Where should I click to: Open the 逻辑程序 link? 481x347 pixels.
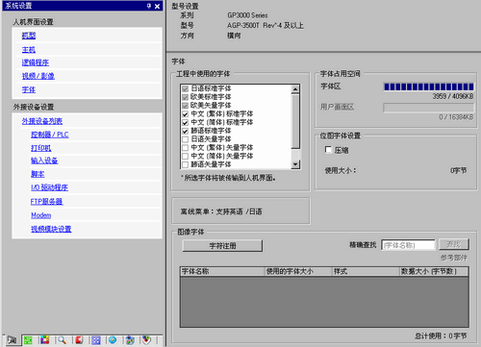coord(36,62)
